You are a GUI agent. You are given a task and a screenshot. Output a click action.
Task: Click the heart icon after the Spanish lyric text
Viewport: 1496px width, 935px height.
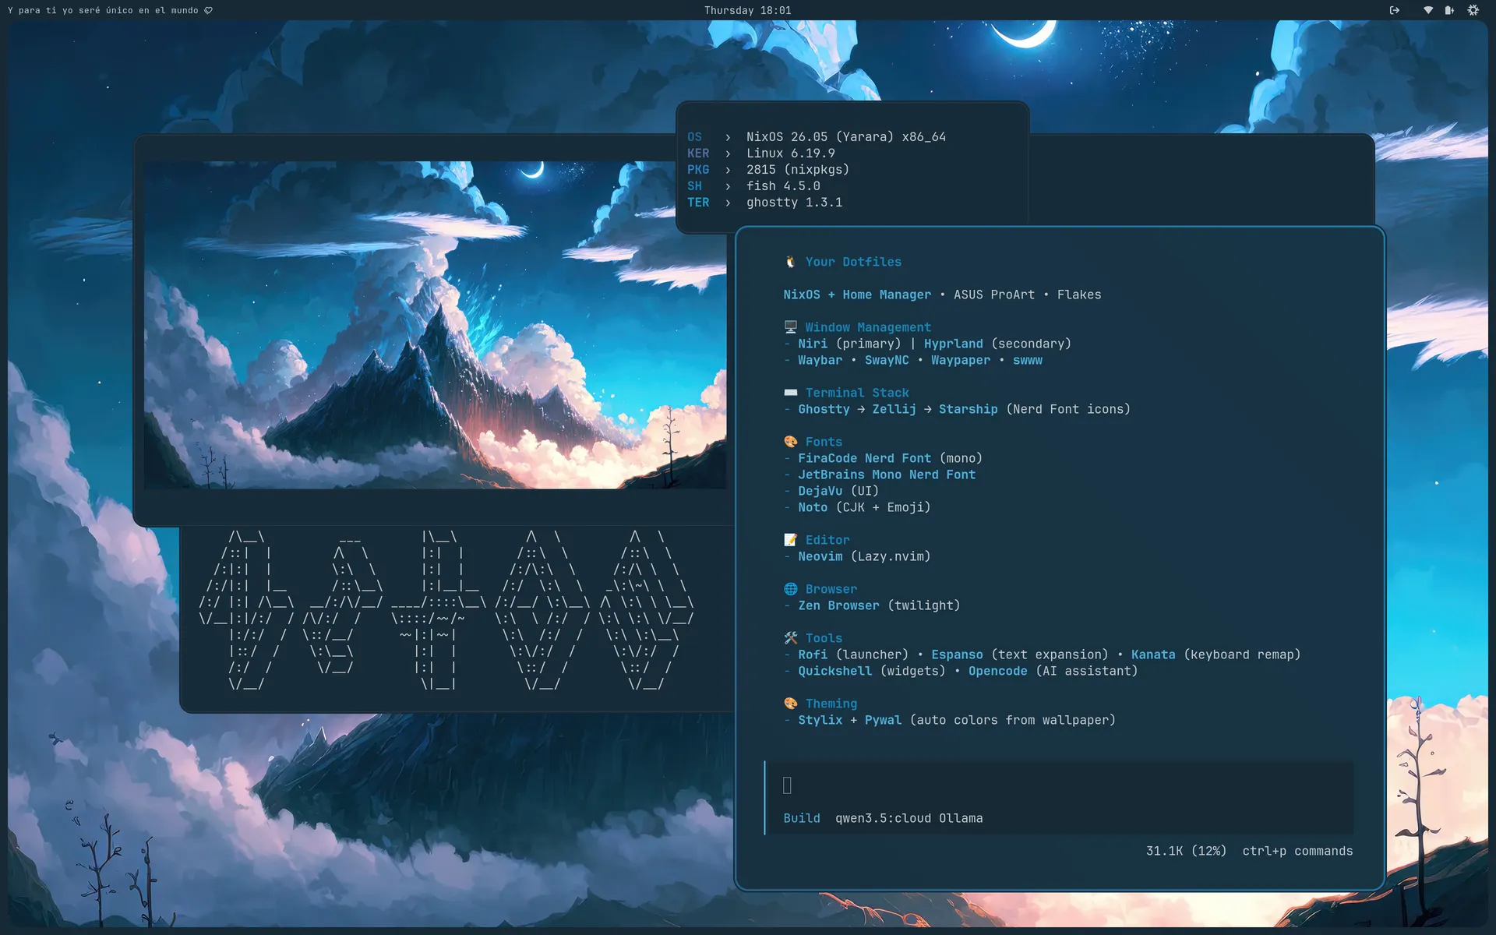[x=208, y=10]
